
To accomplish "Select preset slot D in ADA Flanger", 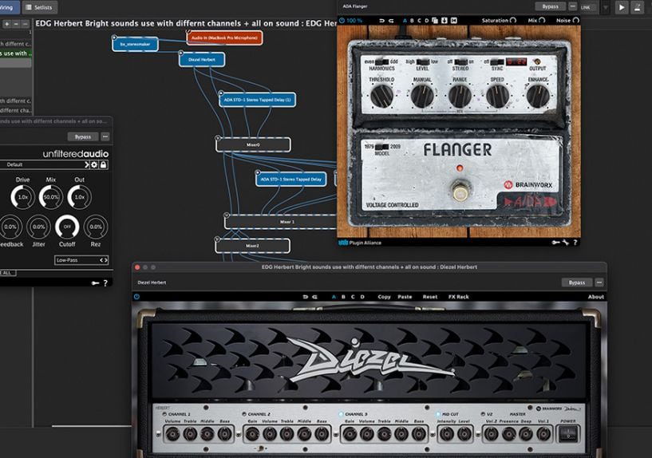I will click(x=427, y=21).
